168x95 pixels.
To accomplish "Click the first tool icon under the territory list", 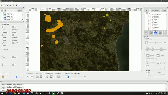I will (x=146, y=33).
